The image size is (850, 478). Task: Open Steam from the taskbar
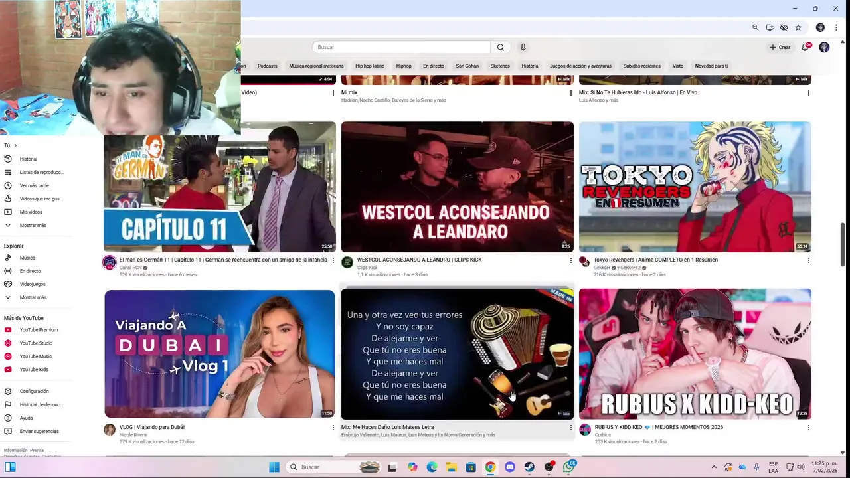529,467
